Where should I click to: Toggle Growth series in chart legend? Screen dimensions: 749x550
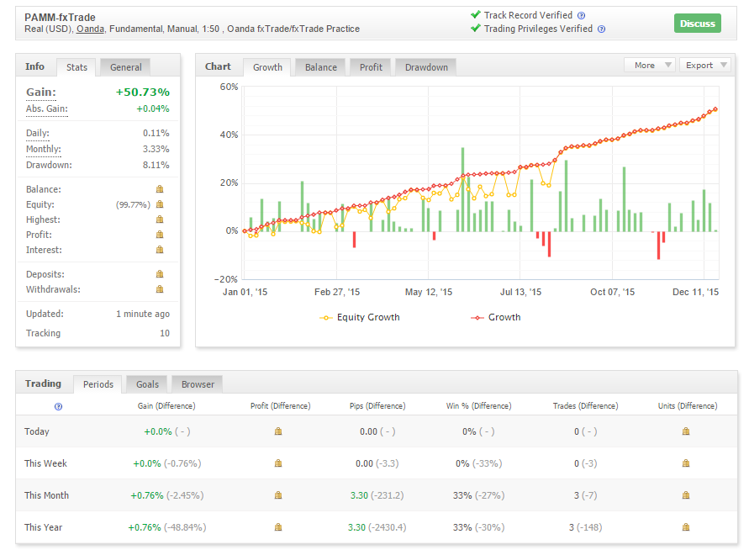pyautogui.click(x=496, y=317)
